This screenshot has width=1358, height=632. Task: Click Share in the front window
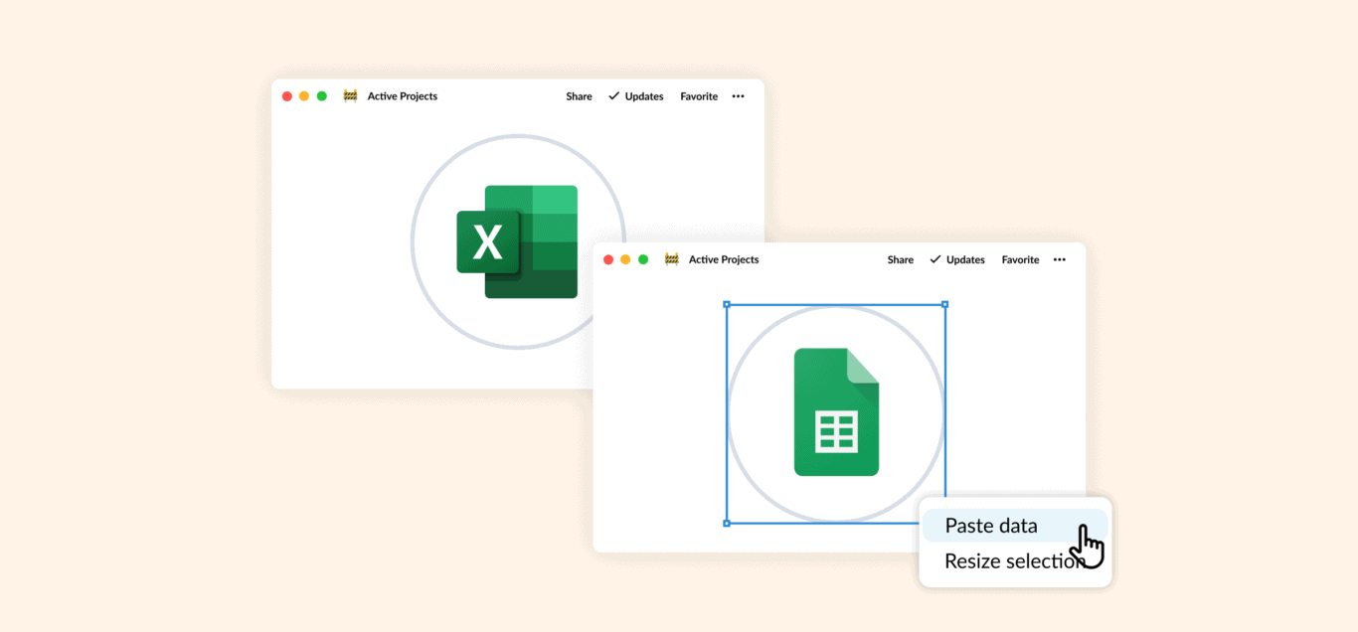pos(900,259)
